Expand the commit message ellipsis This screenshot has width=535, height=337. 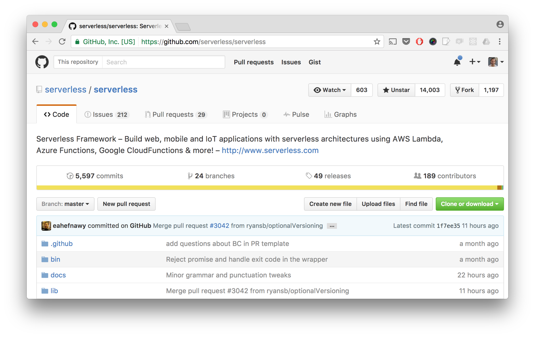pyautogui.click(x=332, y=226)
